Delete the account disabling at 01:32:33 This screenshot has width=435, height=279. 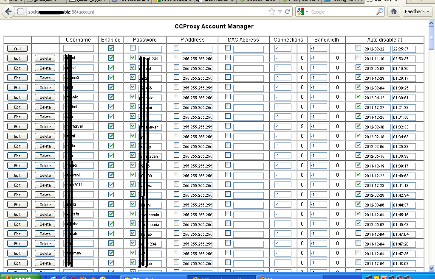pyautogui.click(x=45, y=126)
